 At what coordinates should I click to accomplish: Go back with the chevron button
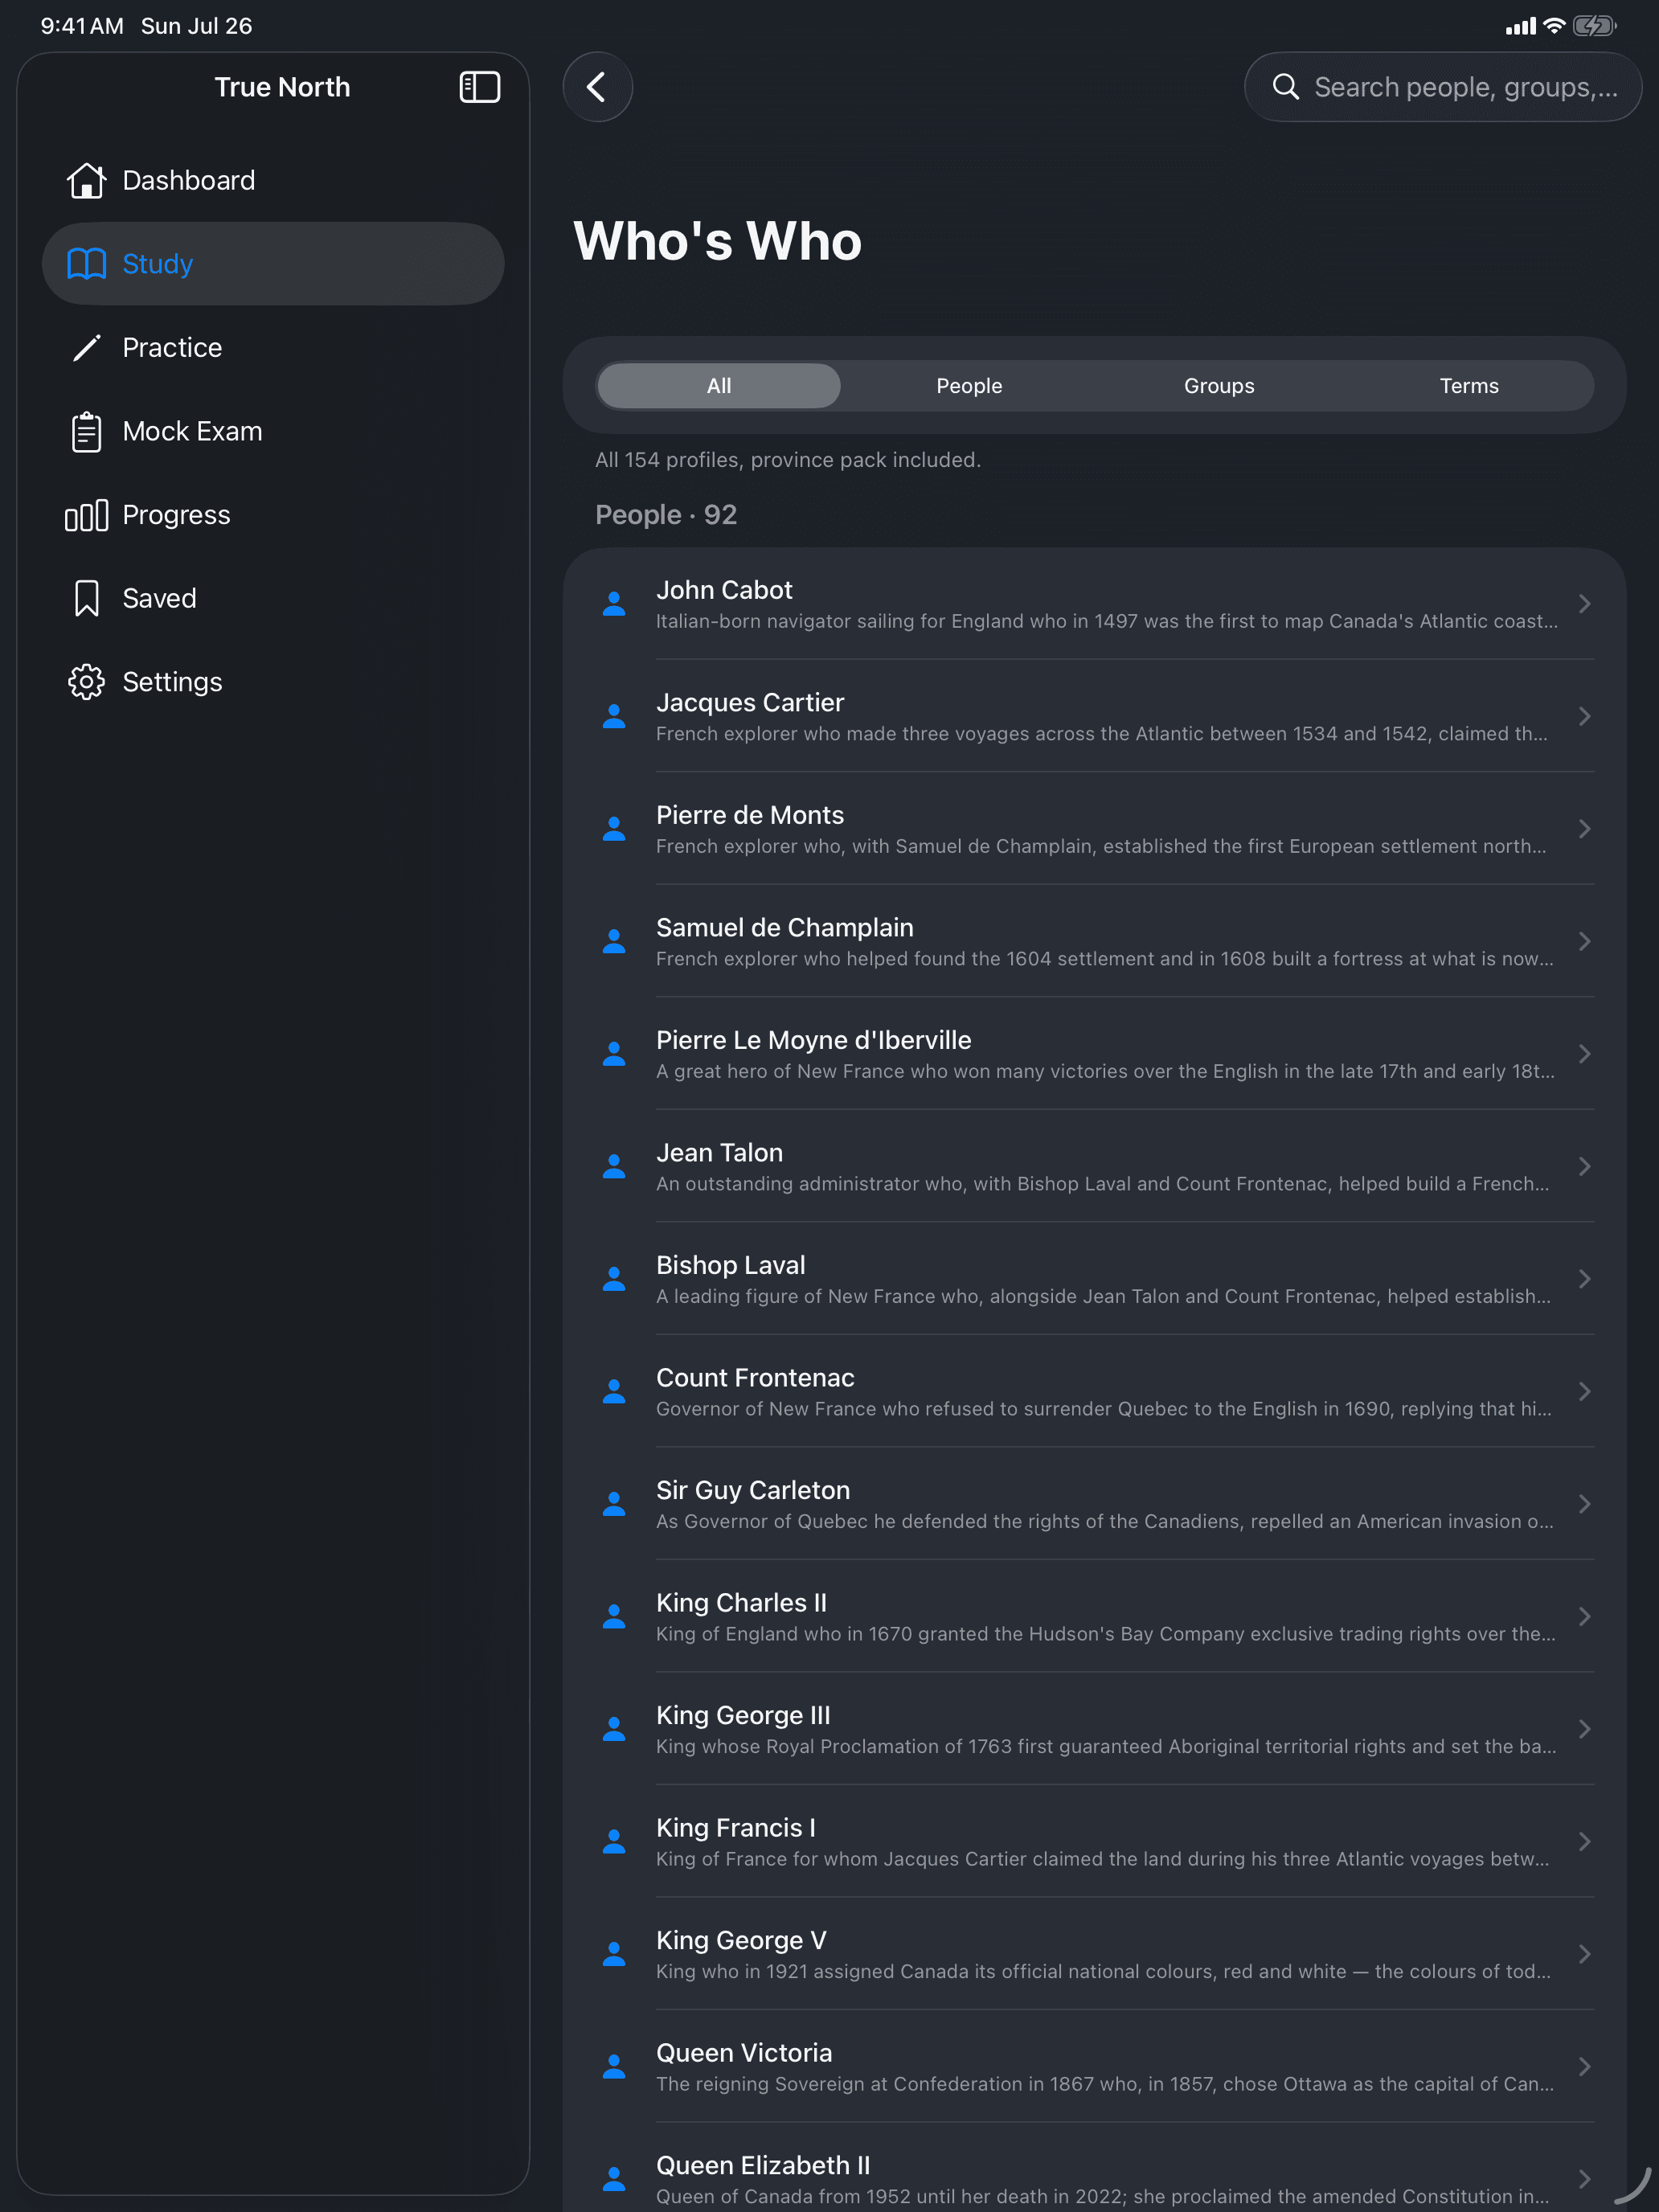coord(597,87)
